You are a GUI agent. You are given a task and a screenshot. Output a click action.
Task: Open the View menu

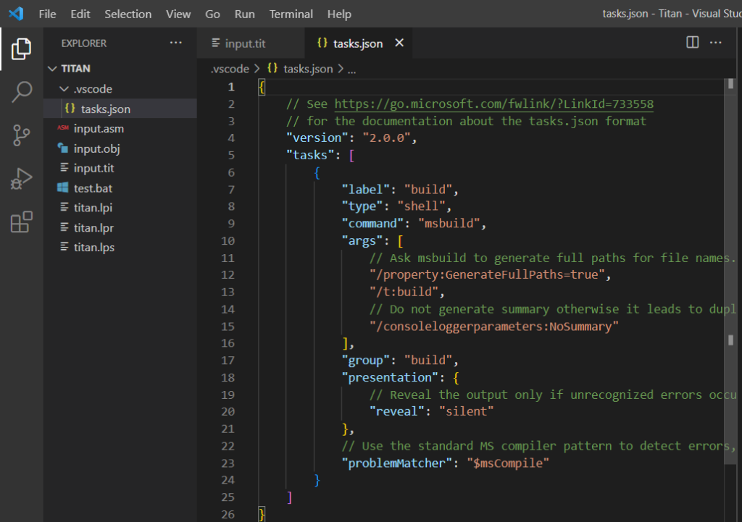178,14
